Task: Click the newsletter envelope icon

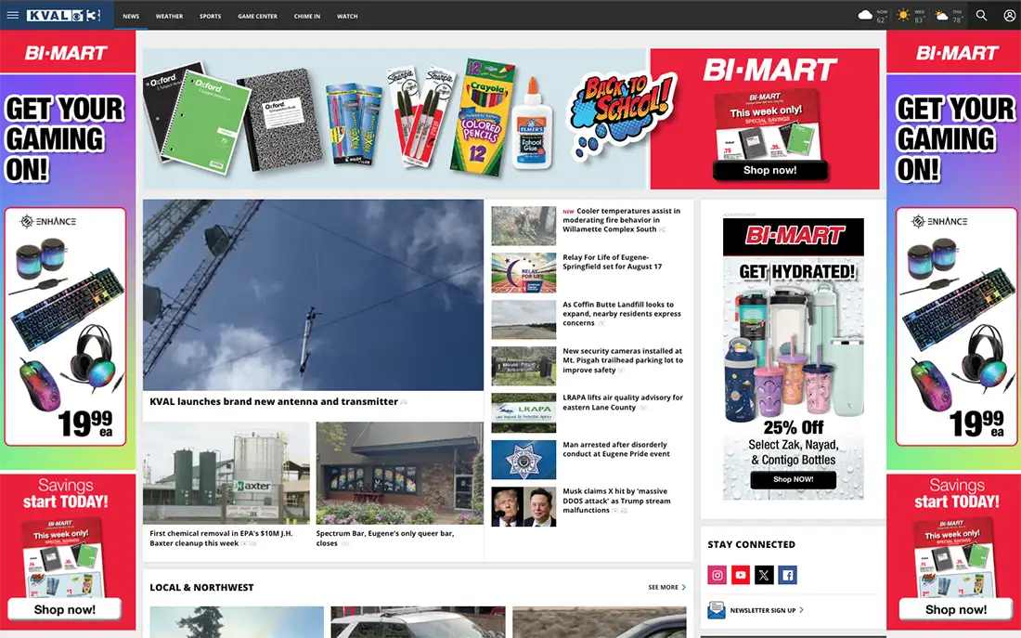Action: (x=717, y=610)
